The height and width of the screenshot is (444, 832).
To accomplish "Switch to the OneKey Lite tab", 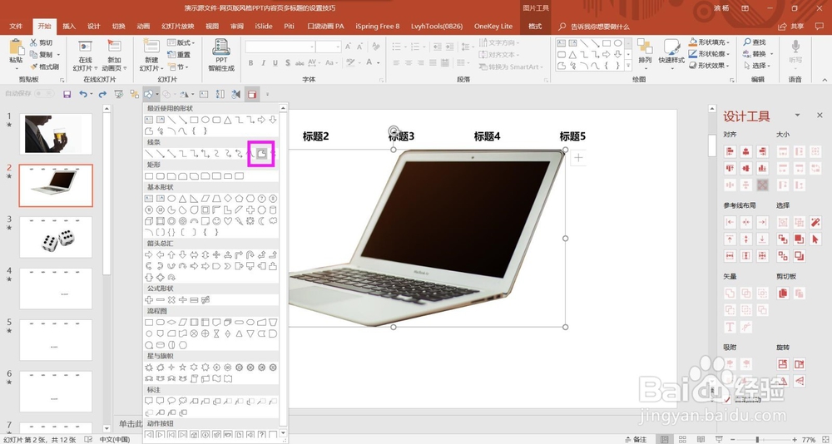I will tap(493, 27).
